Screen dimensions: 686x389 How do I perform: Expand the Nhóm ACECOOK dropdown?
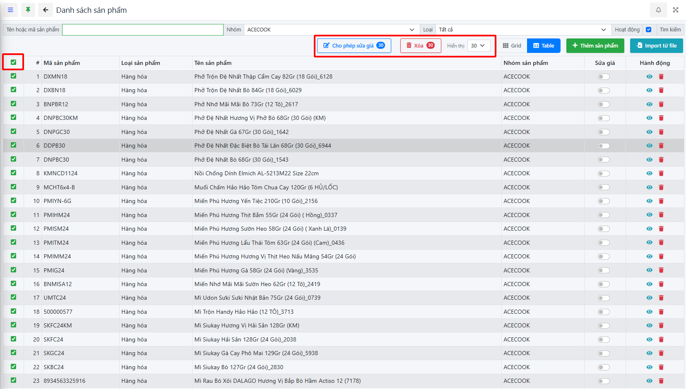click(331, 30)
